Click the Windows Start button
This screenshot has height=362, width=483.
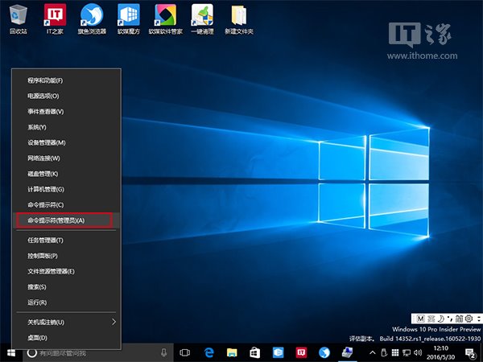pos(11,352)
